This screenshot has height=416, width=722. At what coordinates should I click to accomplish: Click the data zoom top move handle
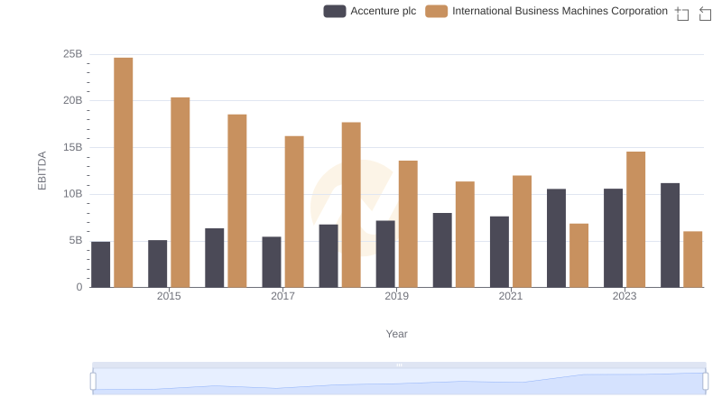(x=399, y=365)
